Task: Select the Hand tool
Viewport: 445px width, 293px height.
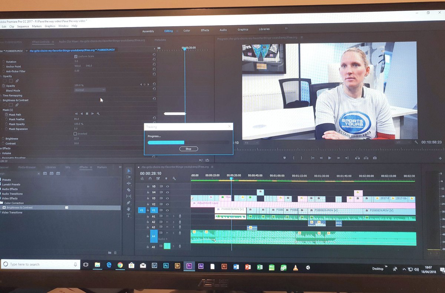Action: (129, 209)
